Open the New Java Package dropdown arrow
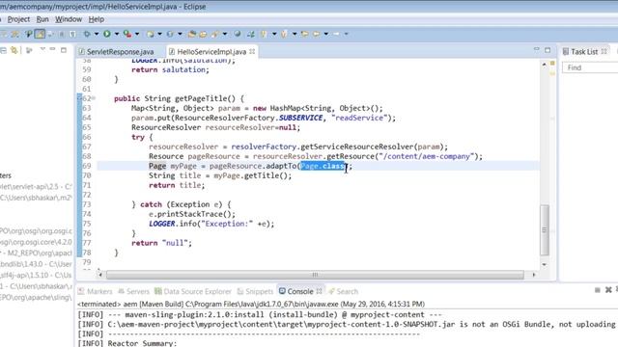618x347 pixels. click(x=159, y=34)
